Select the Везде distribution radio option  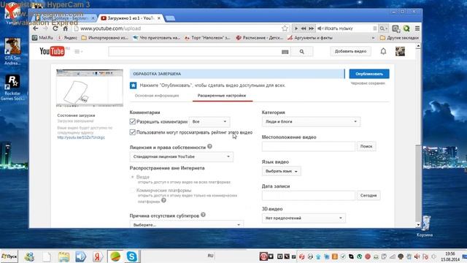click(133, 177)
